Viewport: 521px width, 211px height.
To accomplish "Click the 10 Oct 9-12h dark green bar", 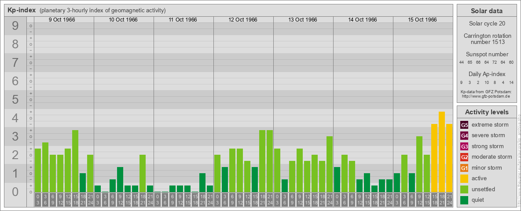I will coord(120,179).
